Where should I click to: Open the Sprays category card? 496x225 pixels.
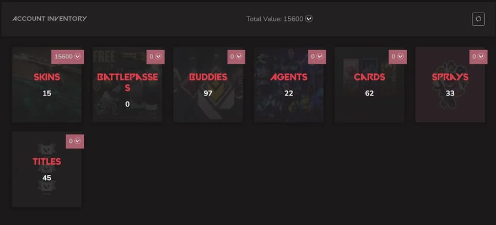pyautogui.click(x=450, y=84)
